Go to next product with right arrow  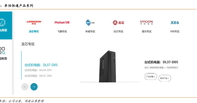click(x=34, y=87)
